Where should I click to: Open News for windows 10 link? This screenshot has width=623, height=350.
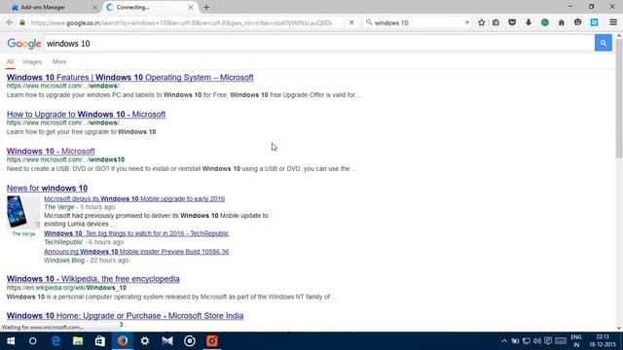click(47, 188)
